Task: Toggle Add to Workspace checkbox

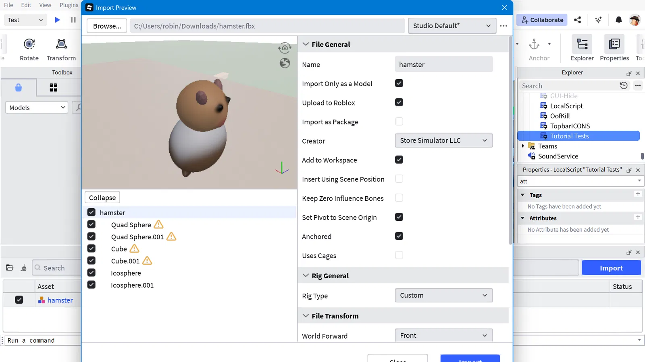Action: (399, 160)
